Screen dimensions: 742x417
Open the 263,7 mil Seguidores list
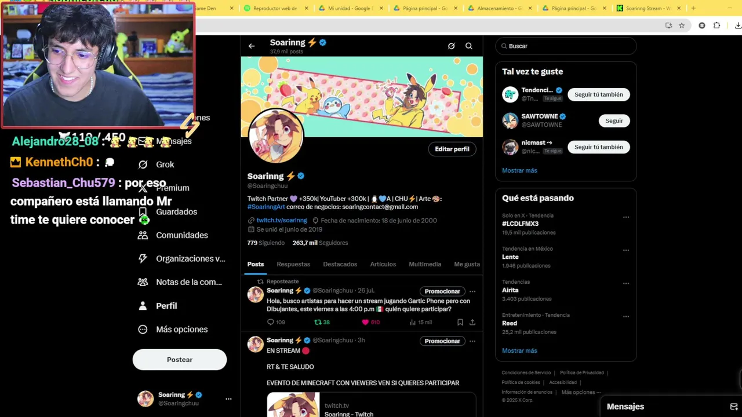320,243
